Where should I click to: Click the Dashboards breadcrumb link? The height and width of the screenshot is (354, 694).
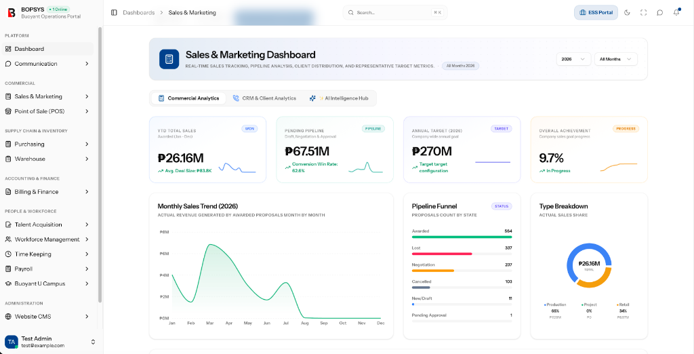pos(139,13)
